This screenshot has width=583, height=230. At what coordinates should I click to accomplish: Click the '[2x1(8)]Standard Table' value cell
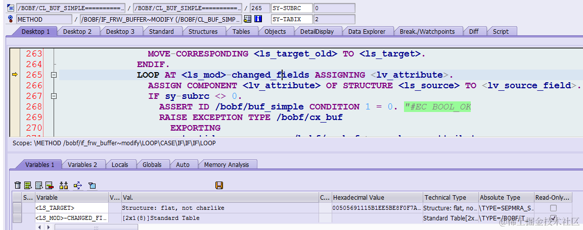point(220,218)
